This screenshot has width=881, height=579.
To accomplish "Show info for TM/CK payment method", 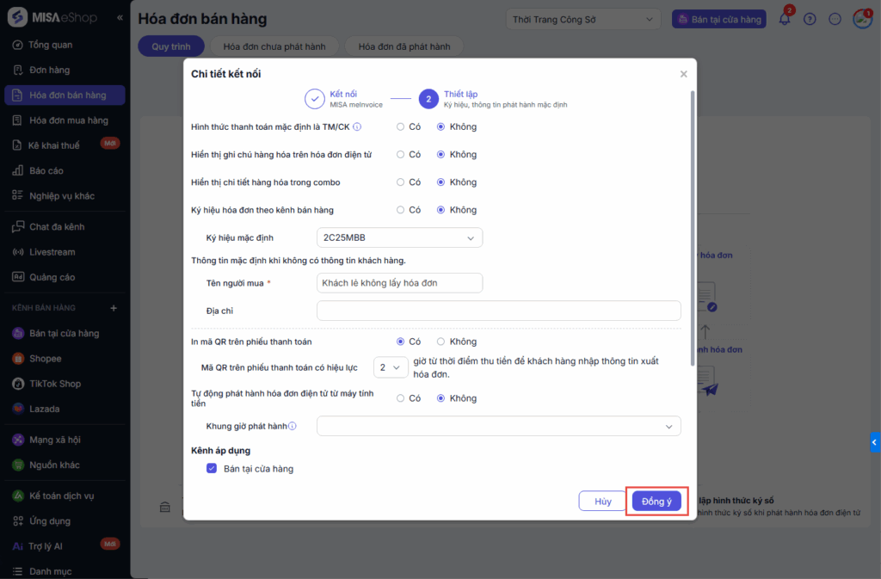I will 357,127.
